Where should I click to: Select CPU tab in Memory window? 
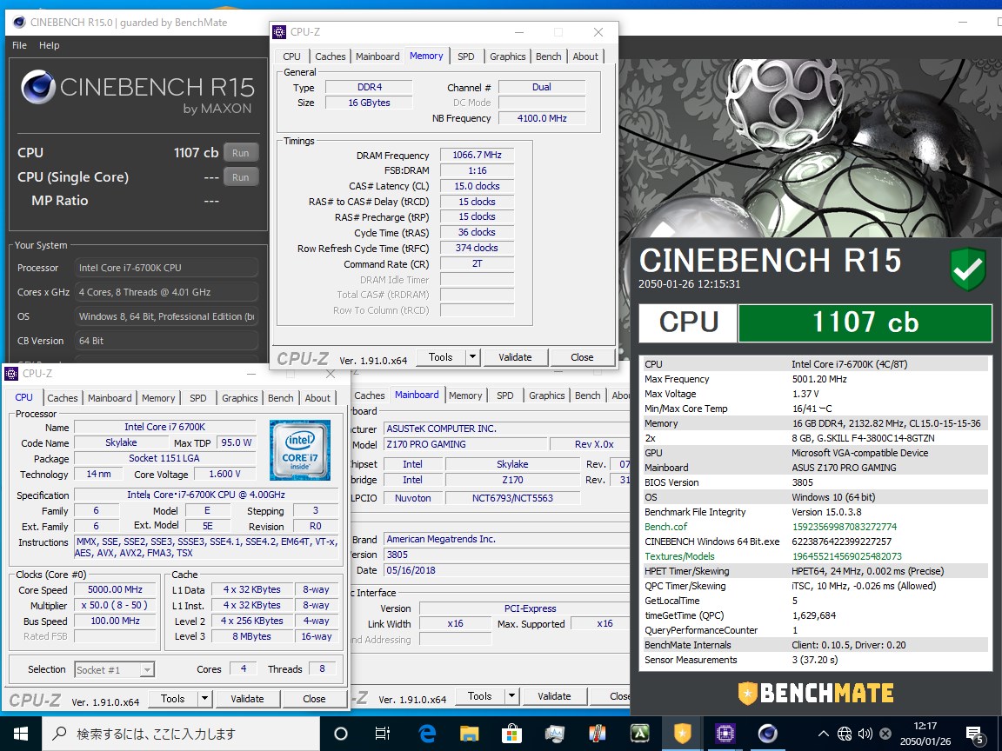point(291,56)
